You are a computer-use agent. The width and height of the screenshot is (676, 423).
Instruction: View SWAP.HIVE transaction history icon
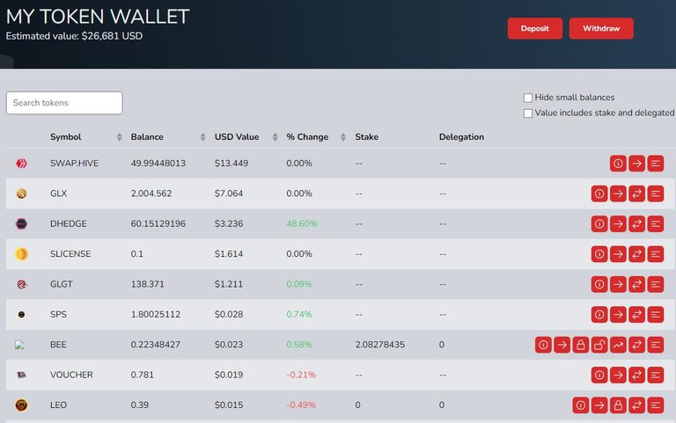click(655, 164)
